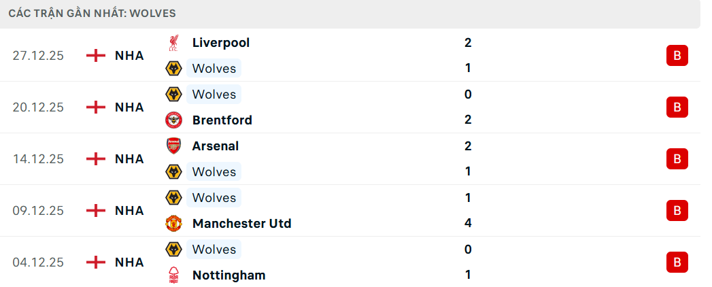Click Wolves crest in Liverpool match
This screenshot has height=287, width=712.
[174, 69]
